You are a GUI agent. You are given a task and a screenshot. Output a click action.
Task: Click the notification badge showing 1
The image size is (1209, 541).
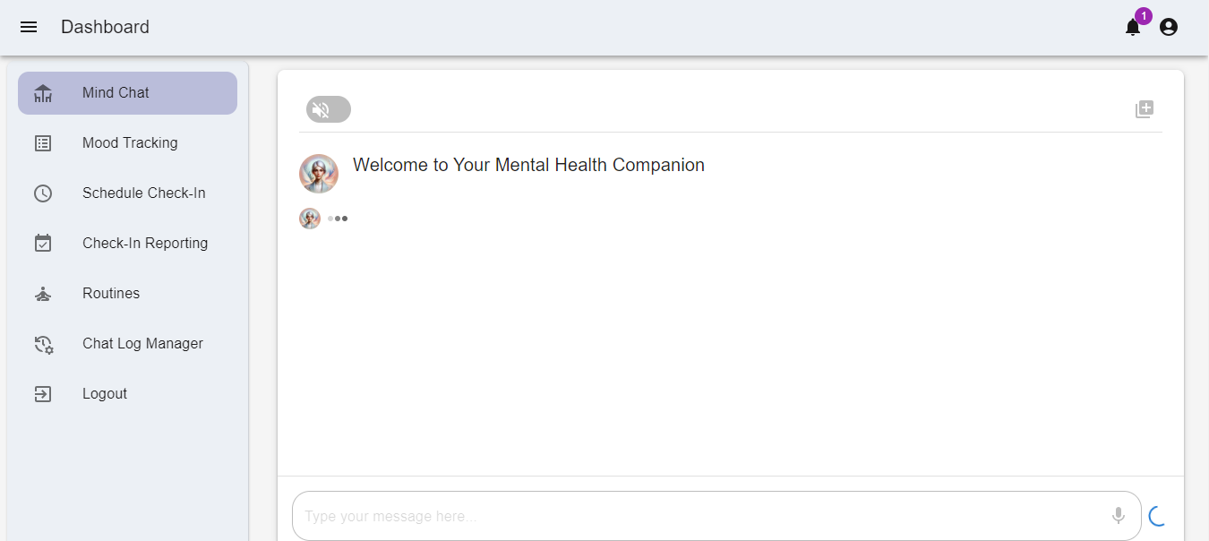pos(1143,15)
